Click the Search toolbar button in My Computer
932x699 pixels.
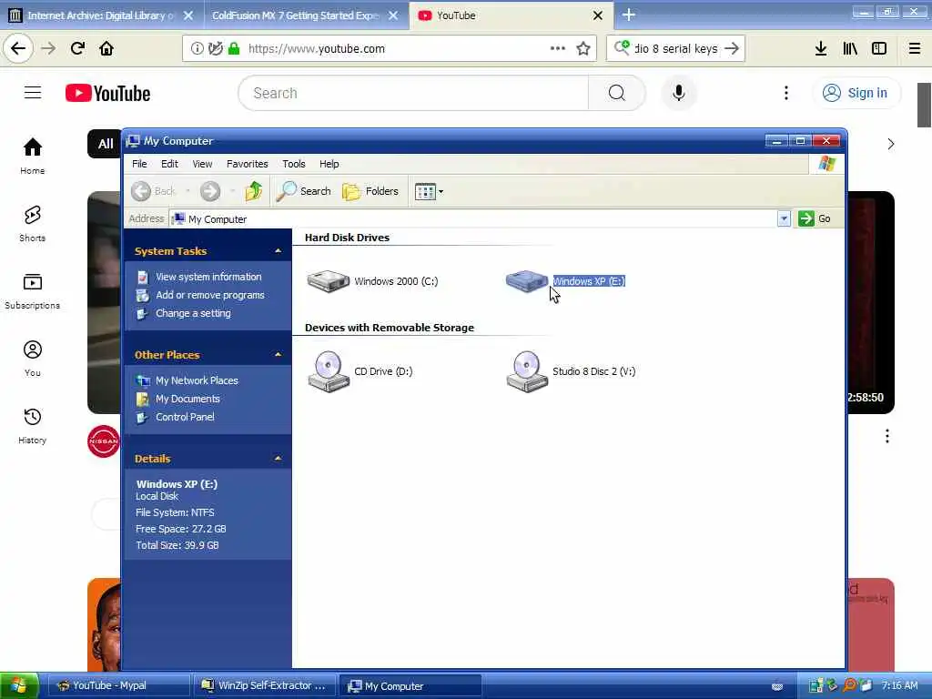(x=304, y=191)
